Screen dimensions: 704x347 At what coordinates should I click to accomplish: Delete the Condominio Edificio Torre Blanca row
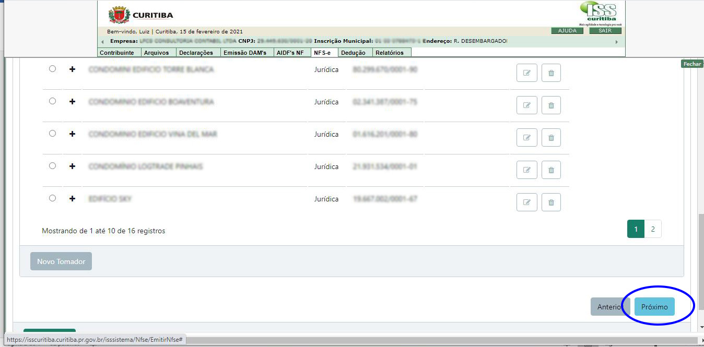pyautogui.click(x=551, y=73)
